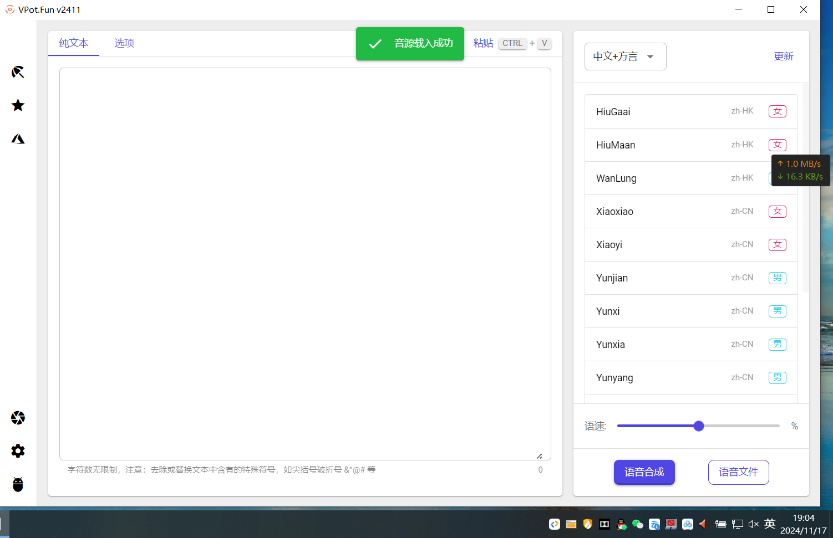The width and height of the screenshot is (833, 538).
Task: Click the camera aperture icon in sidebar
Action: click(18, 418)
